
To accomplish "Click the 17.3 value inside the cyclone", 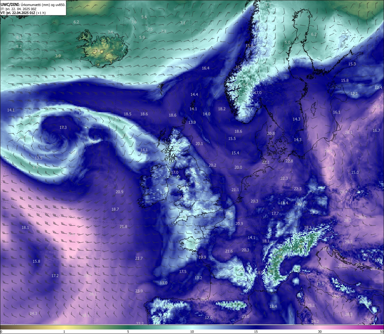I will click(x=63, y=128).
